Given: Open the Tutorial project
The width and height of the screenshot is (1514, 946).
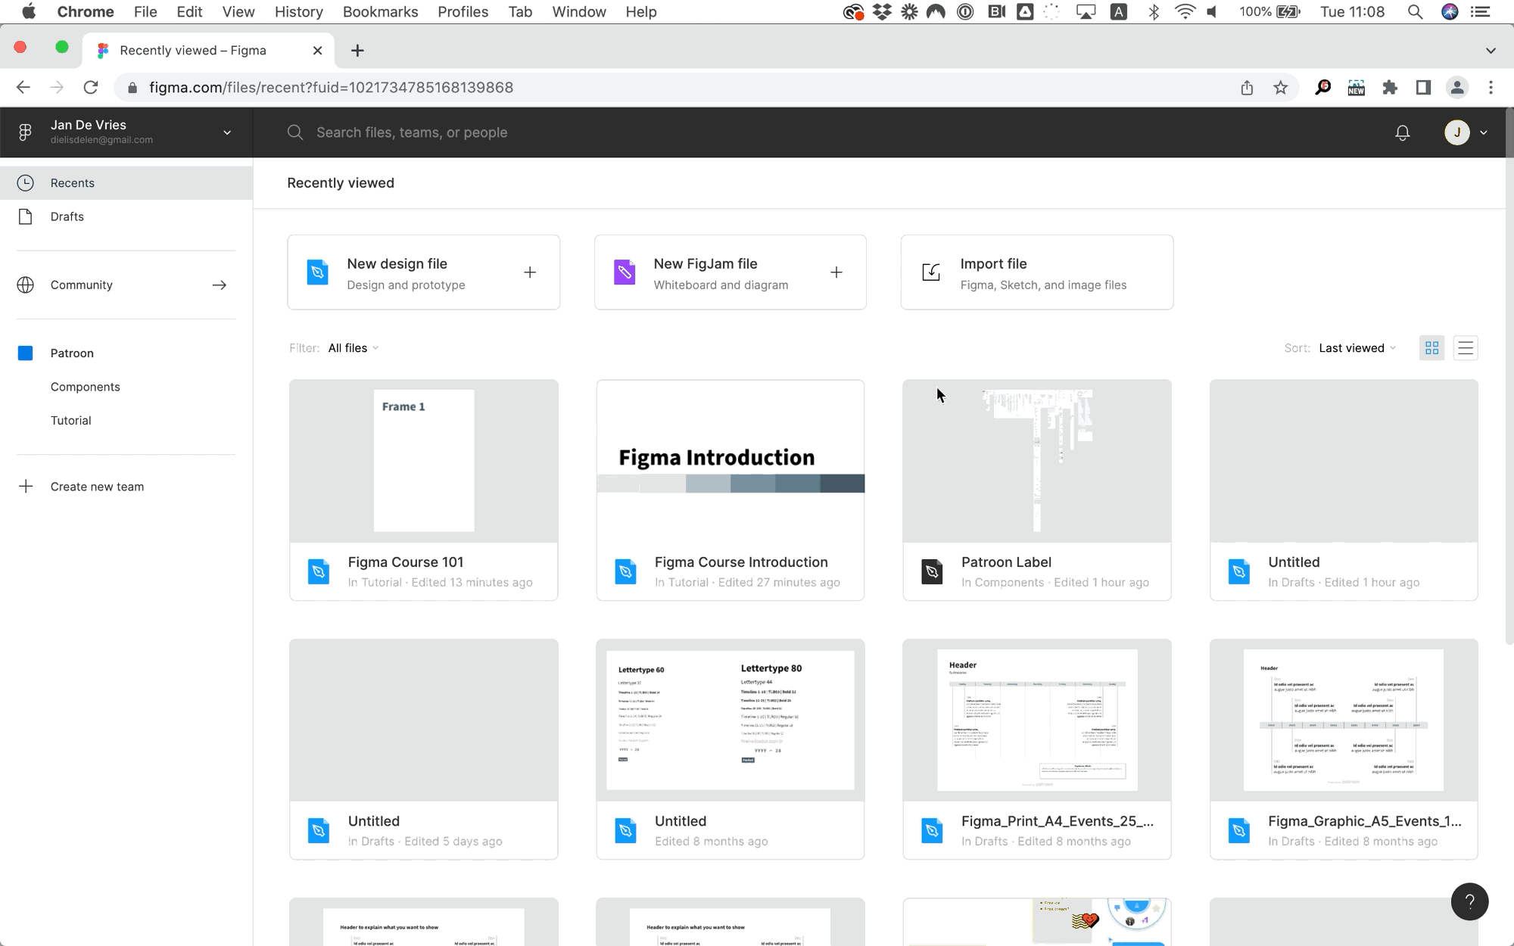Looking at the screenshot, I should (x=71, y=421).
